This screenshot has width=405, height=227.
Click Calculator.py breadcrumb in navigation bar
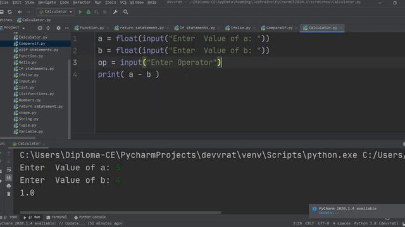34,20
